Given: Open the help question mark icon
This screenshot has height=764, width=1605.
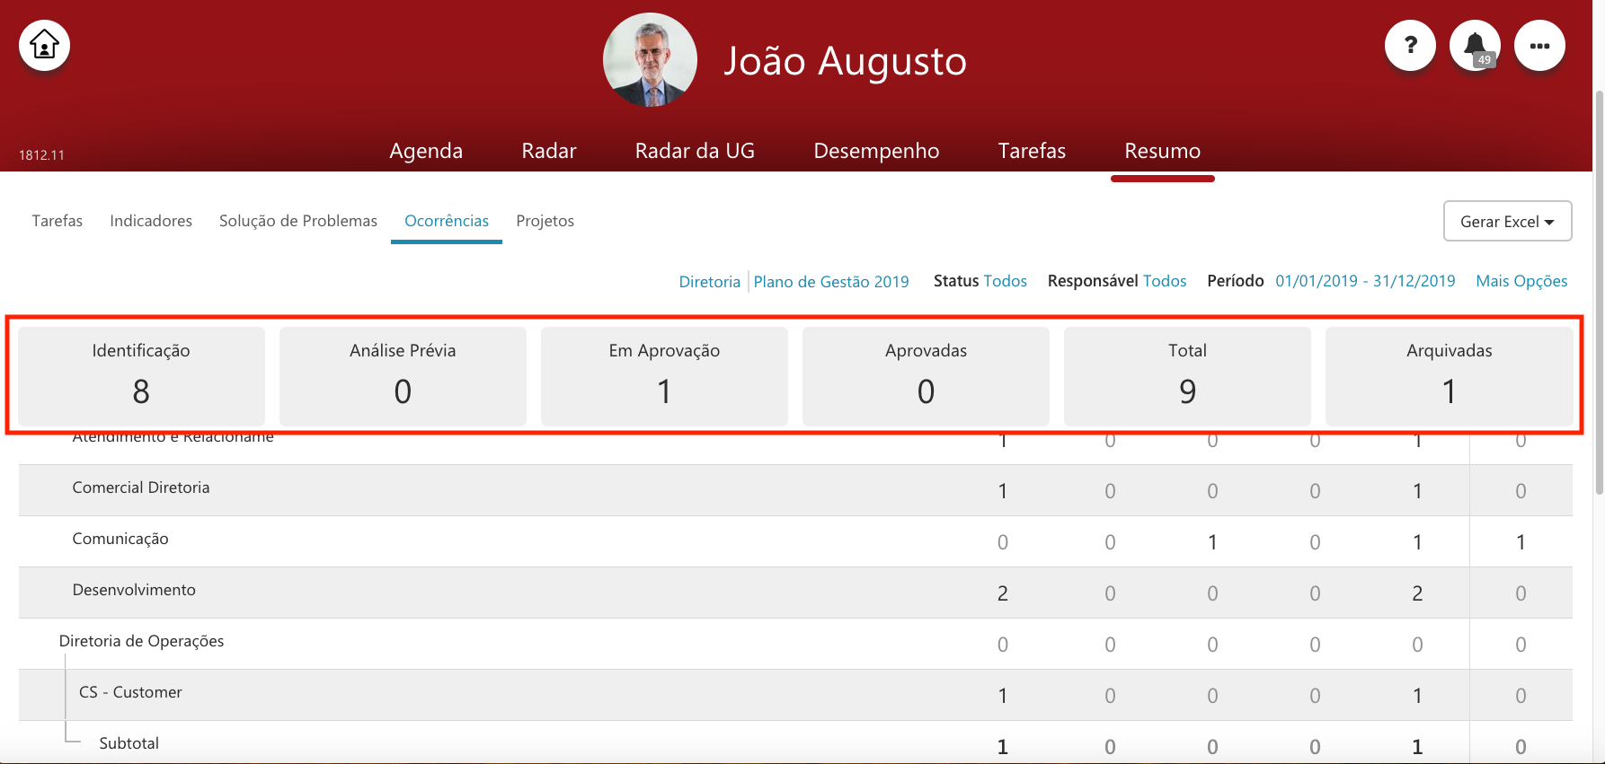Looking at the screenshot, I should pyautogui.click(x=1410, y=45).
